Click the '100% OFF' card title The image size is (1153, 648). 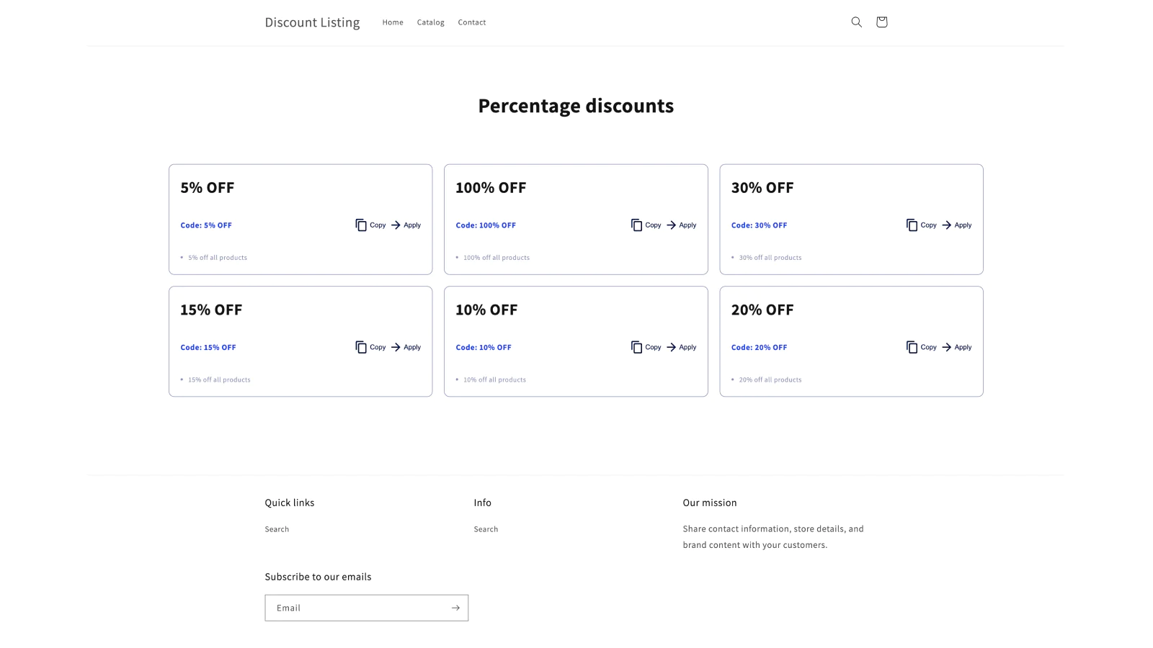coord(491,188)
